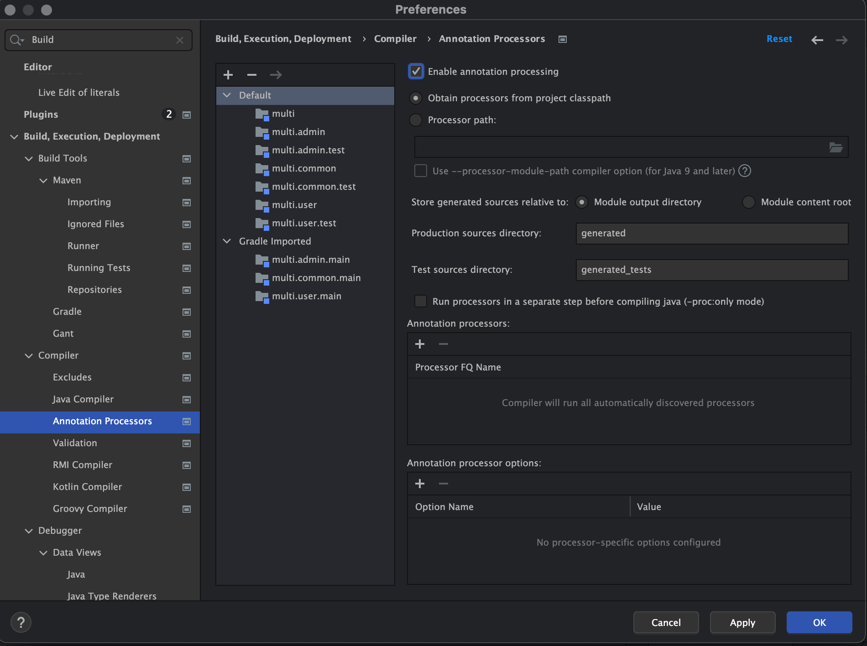
Task: Click the move-to-profile arrow icon
Action: 276,74
